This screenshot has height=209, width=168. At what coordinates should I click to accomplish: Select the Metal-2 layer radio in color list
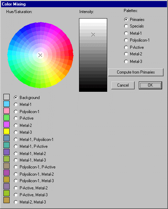pos(16,125)
